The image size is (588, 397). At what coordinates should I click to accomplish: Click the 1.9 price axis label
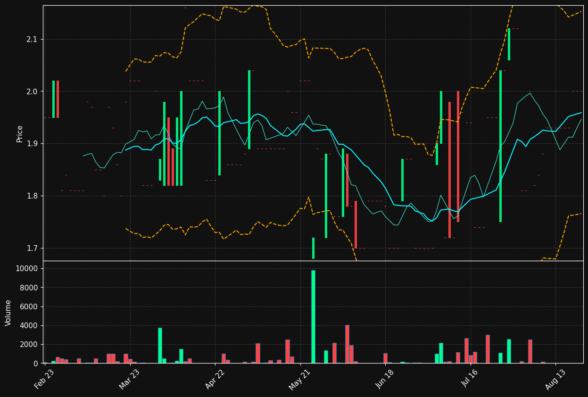coord(33,144)
